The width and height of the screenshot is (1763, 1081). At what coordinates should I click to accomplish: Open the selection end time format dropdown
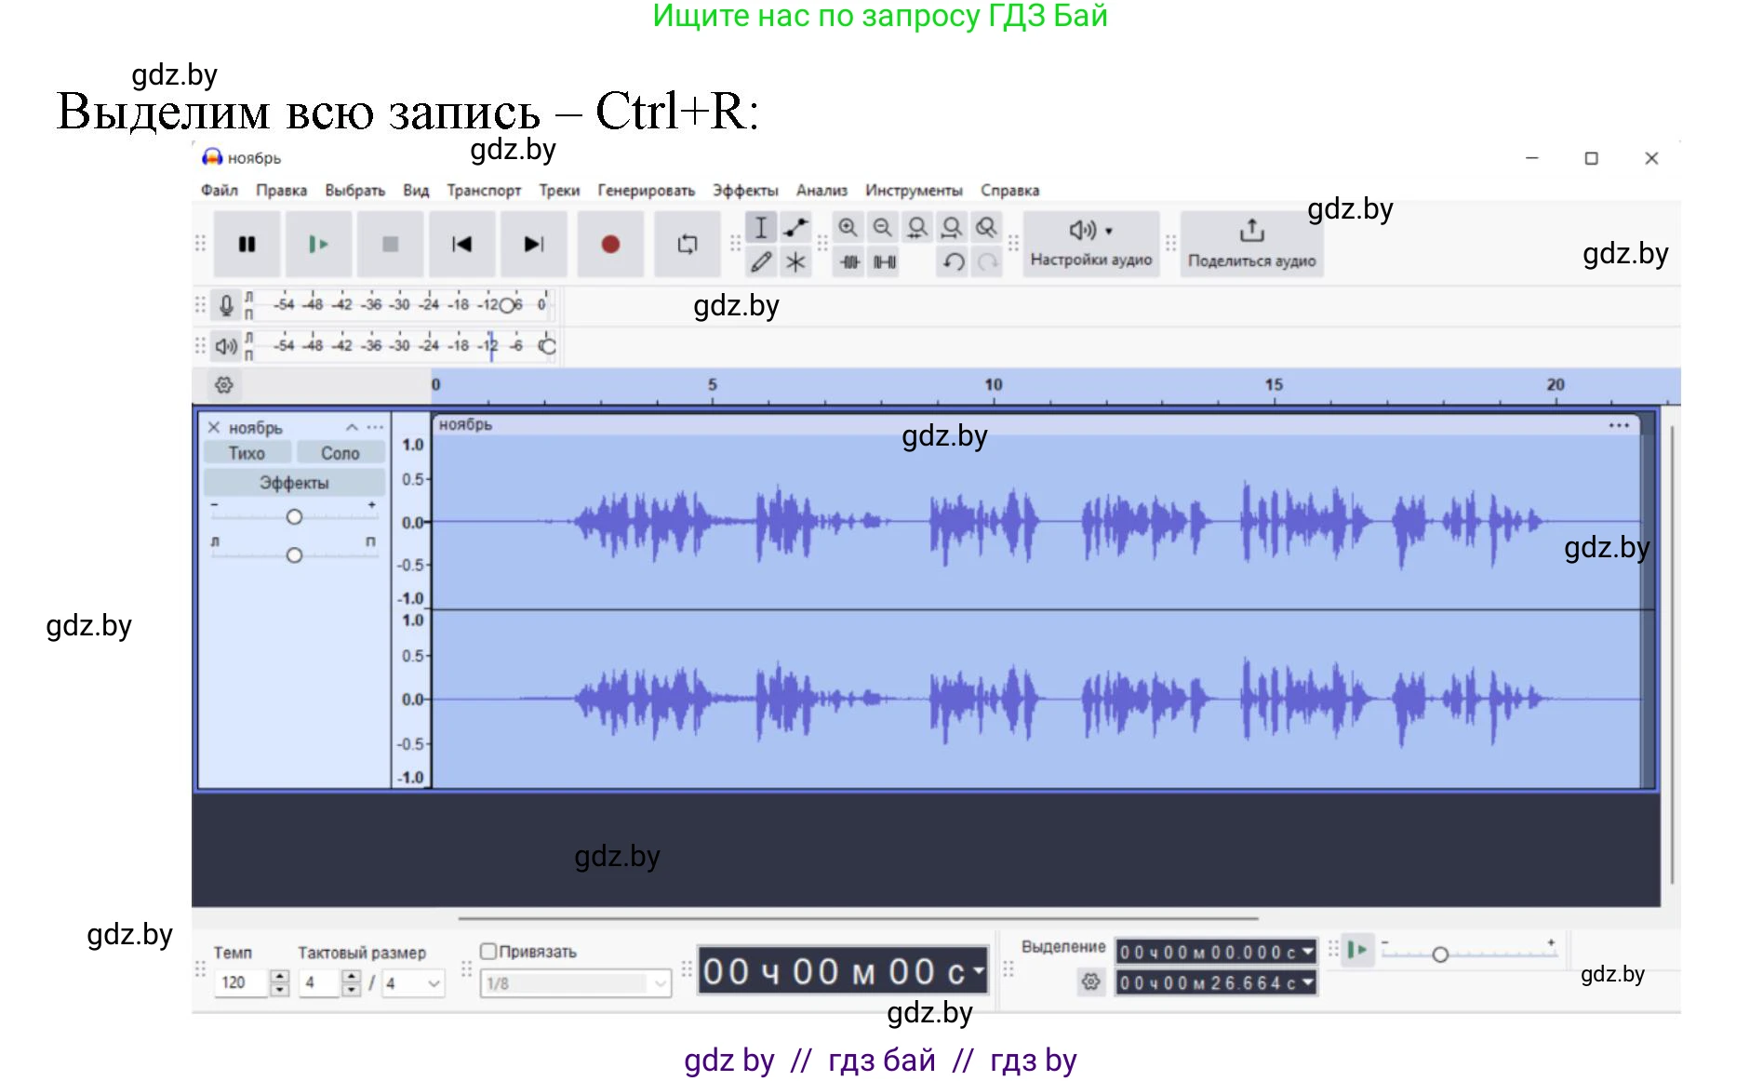(1307, 982)
